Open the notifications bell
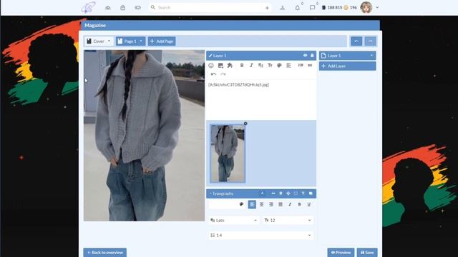Viewport: 458px width, 257px height. tap(298, 8)
